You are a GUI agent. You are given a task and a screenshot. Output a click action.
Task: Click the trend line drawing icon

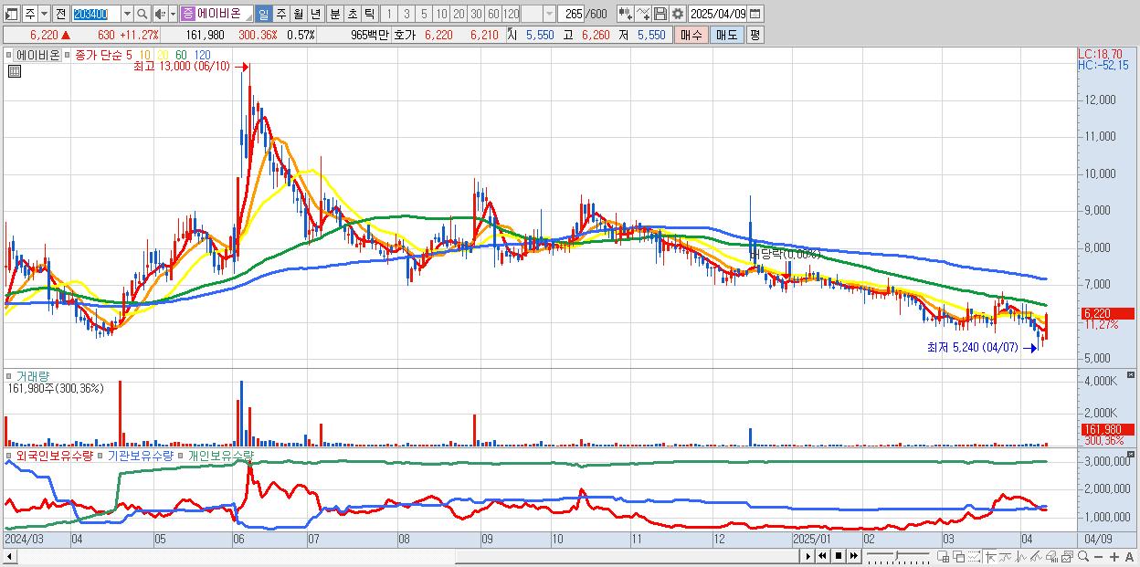1006,556
